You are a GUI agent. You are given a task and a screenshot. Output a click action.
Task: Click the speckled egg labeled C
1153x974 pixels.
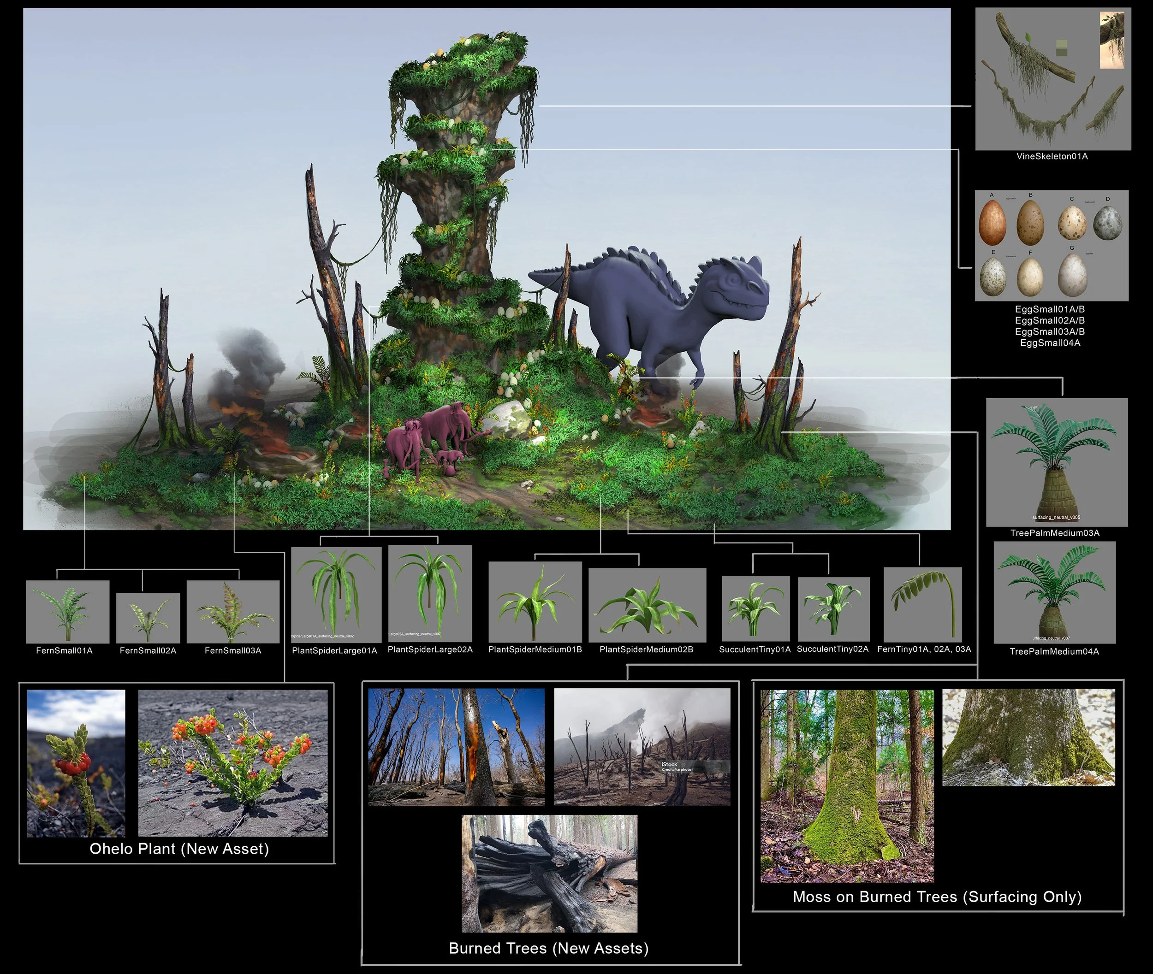(x=1072, y=223)
